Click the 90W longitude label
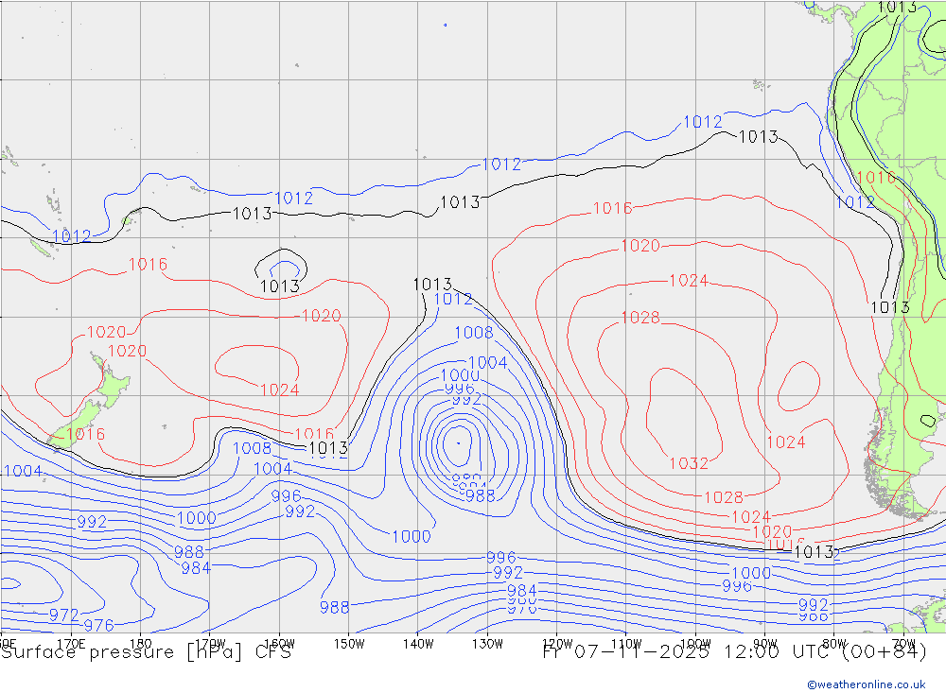Viewport: 946px width, 693px height. (x=765, y=644)
